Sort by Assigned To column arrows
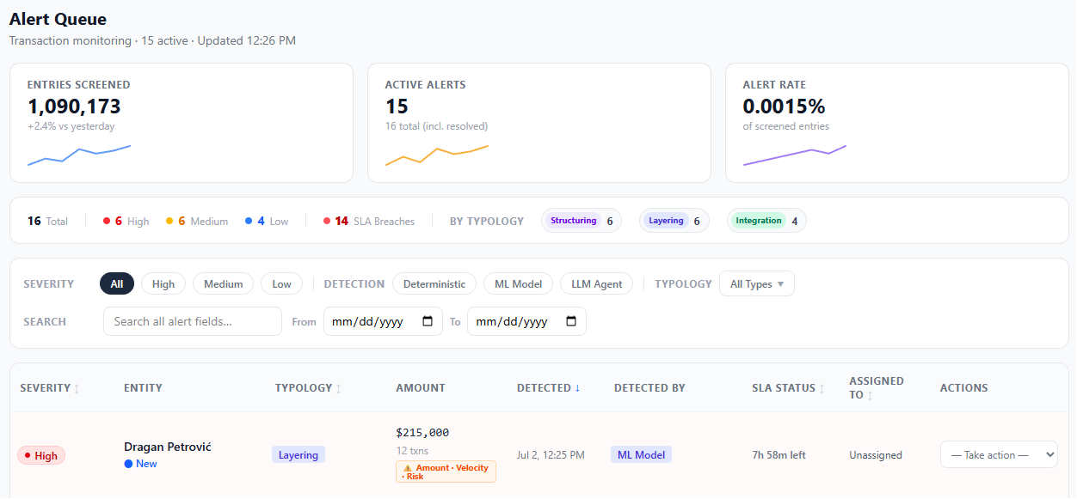This screenshot has height=499, width=1077. click(x=870, y=395)
